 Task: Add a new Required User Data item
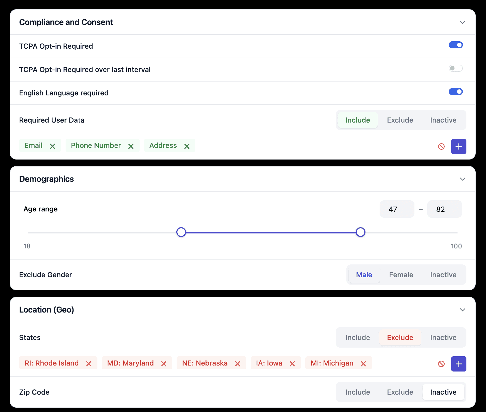pos(459,146)
